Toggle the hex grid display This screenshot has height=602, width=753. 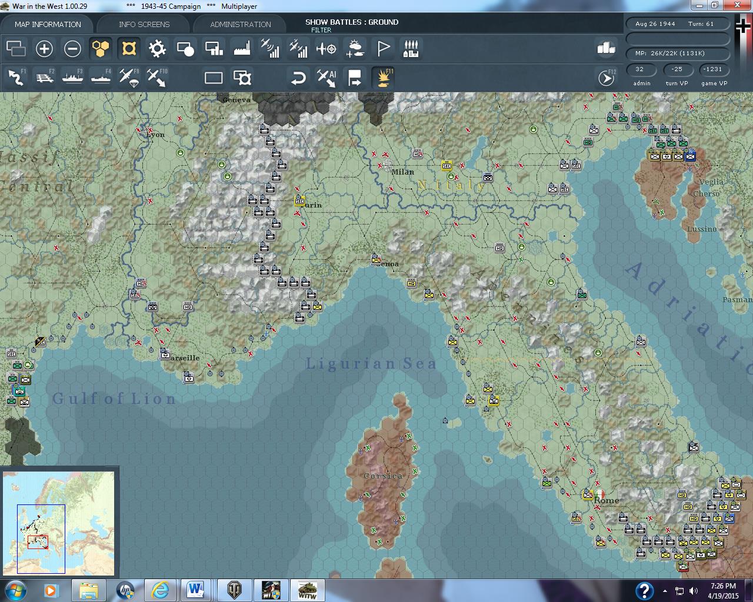(101, 49)
